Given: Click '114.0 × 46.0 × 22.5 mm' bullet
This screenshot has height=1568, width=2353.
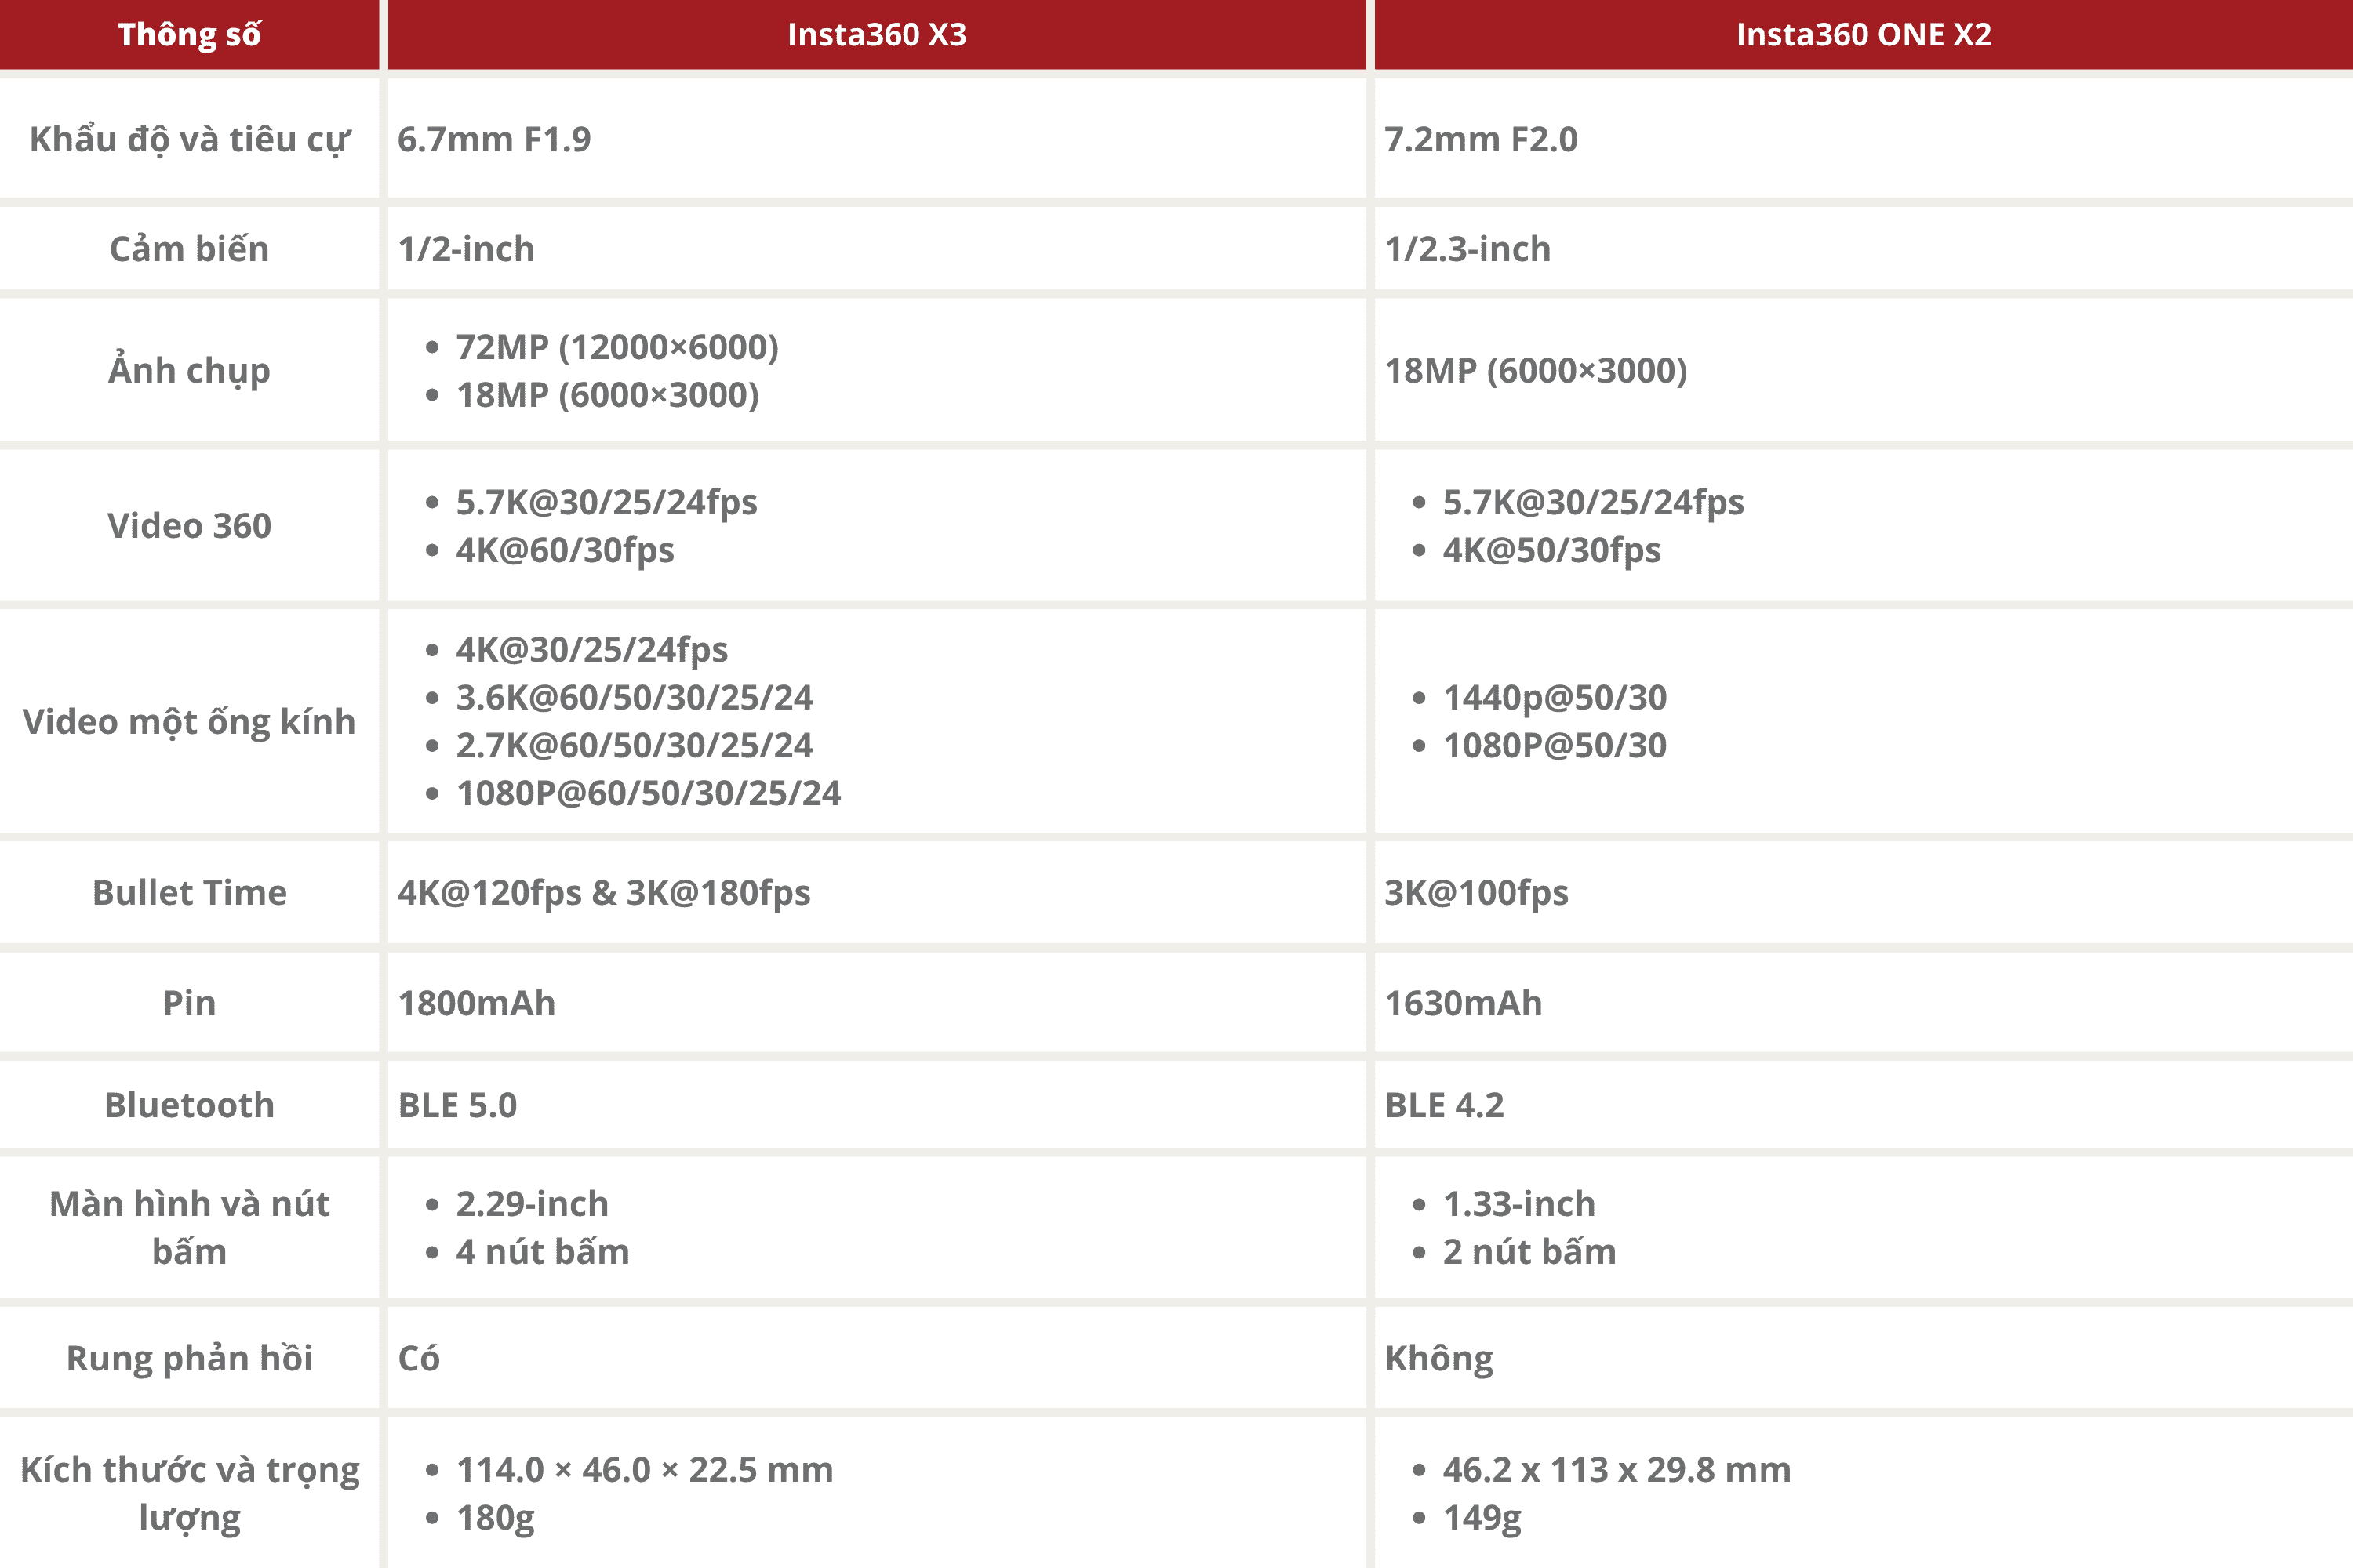Looking at the screenshot, I should tap(644, 1469).
